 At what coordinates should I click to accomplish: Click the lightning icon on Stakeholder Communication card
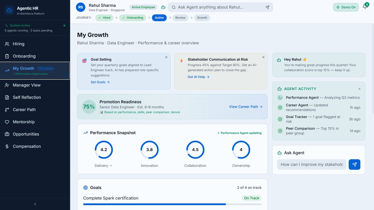(x=181, y=61)
